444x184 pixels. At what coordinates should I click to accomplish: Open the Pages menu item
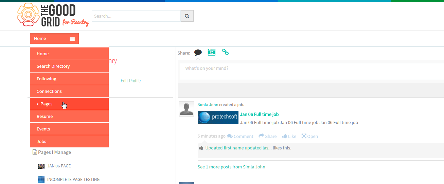coord(69,104)
